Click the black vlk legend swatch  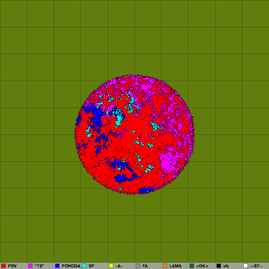click(x=219, y=266)
